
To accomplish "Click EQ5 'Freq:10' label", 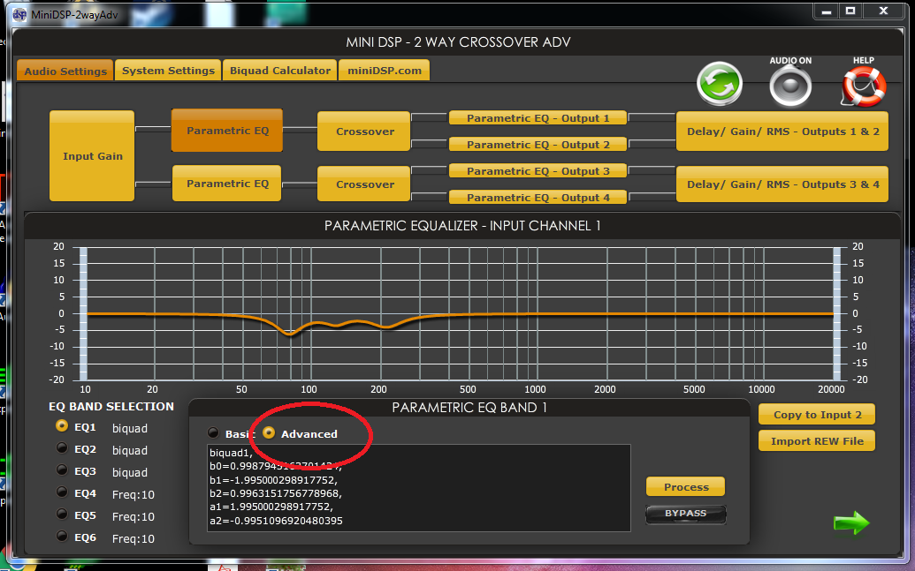I will pos(133,516).
